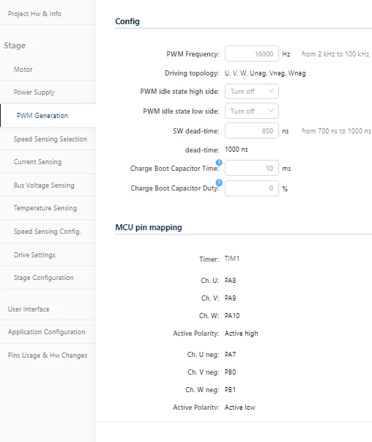Click info icon beside Charge Boot Capacitor Duty
The height and width of the screenshot is (442, 372).
(219, 183)
